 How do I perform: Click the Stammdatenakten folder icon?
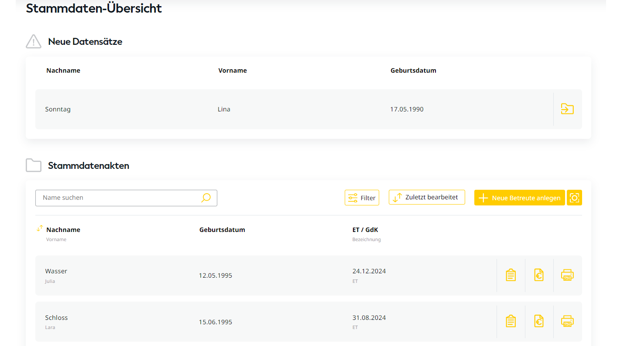click(x=34, y=165)
